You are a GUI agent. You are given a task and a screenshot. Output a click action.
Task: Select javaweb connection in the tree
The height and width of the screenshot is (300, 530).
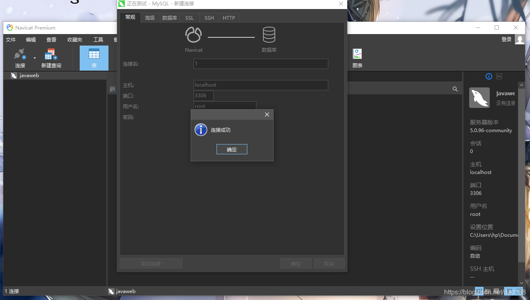[x=55, y=76]
